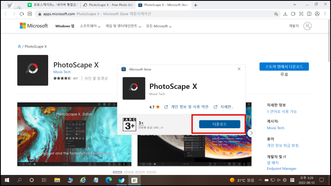Open the tab list chevron in title bar
The image size is (331, 186).
pos(295,5)
